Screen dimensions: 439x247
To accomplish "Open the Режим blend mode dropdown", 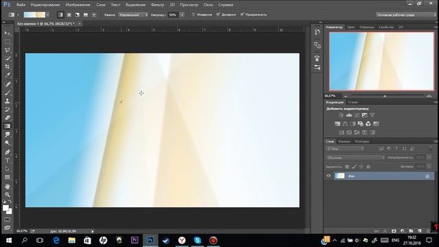I will 133,14.
